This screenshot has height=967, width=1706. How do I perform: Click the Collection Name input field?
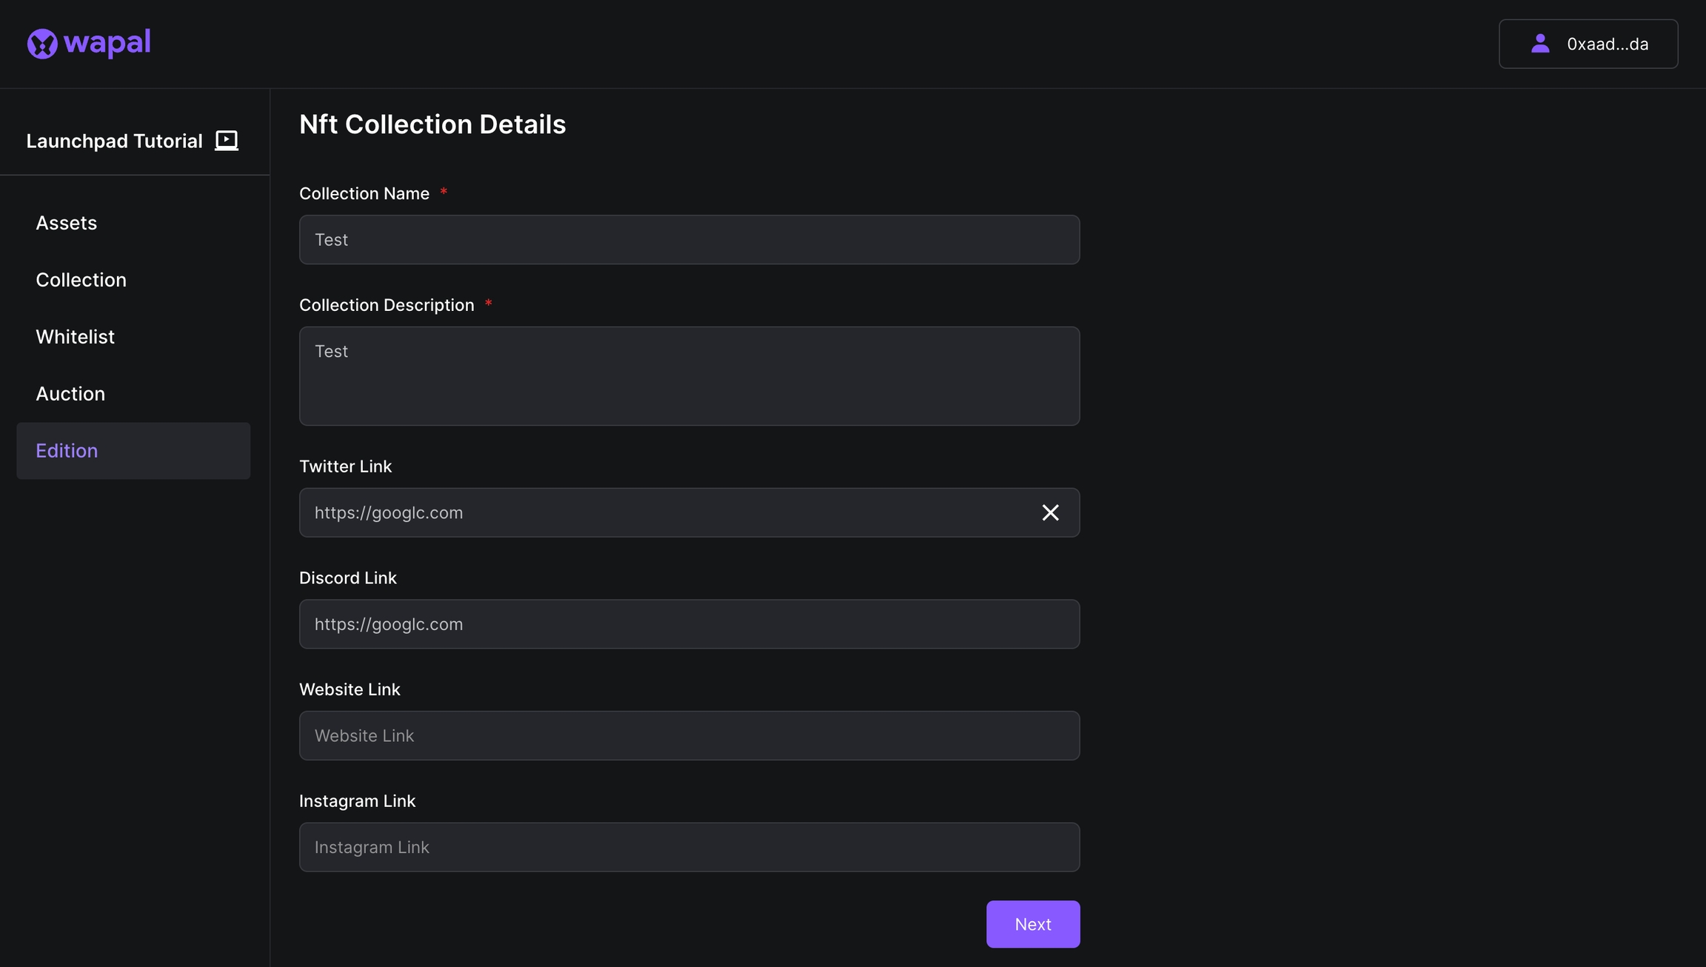click(x=689, y=240)
